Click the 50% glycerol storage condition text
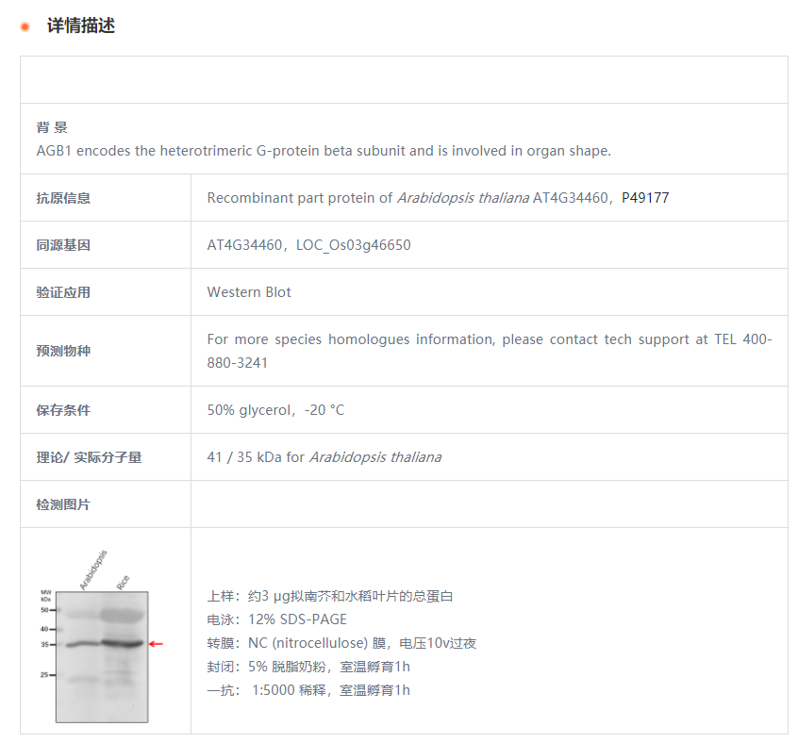 (275, 410)
